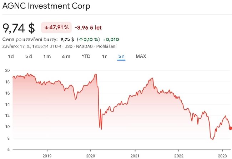The width and height of the screenshot is (232, 159).
Task: Select the 1 r time range
Action: click(x=105, y=56)
